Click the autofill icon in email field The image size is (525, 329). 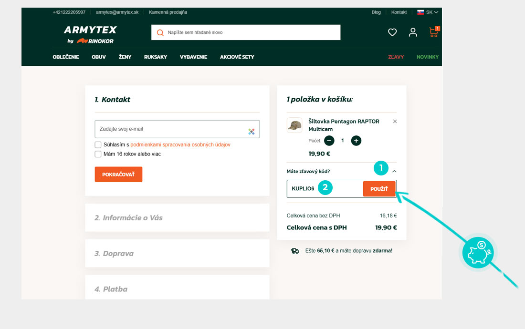pyautogui.click(x=252, y=132)
